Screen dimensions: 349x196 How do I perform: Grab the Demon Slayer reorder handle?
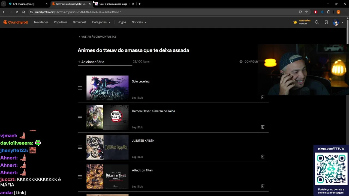(x=80, y=118)
